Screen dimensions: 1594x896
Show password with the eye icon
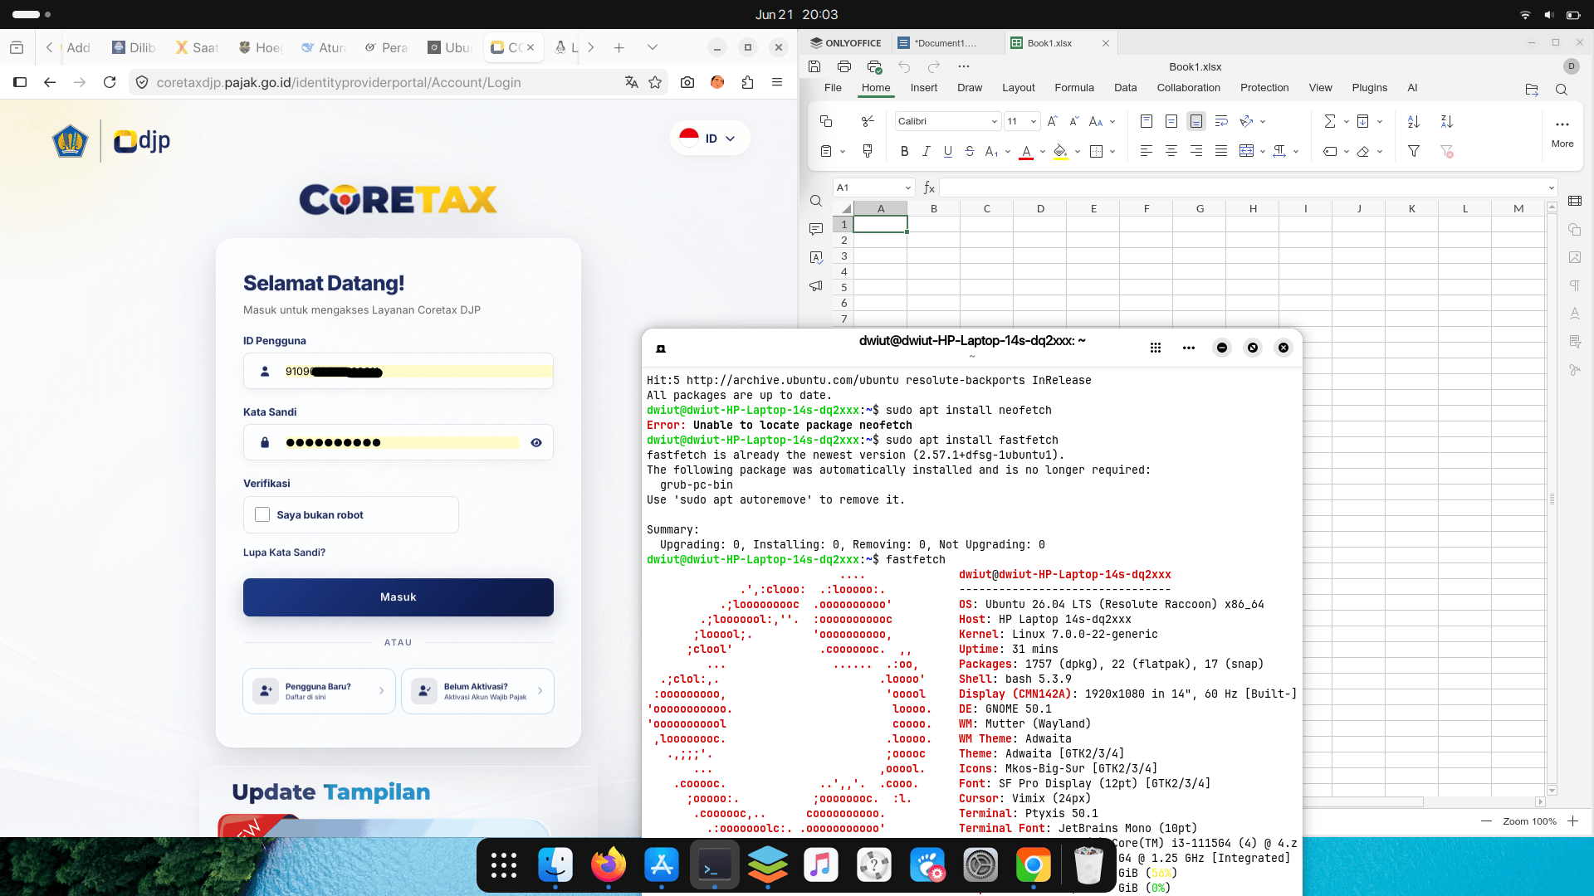[x=536, y=443]
